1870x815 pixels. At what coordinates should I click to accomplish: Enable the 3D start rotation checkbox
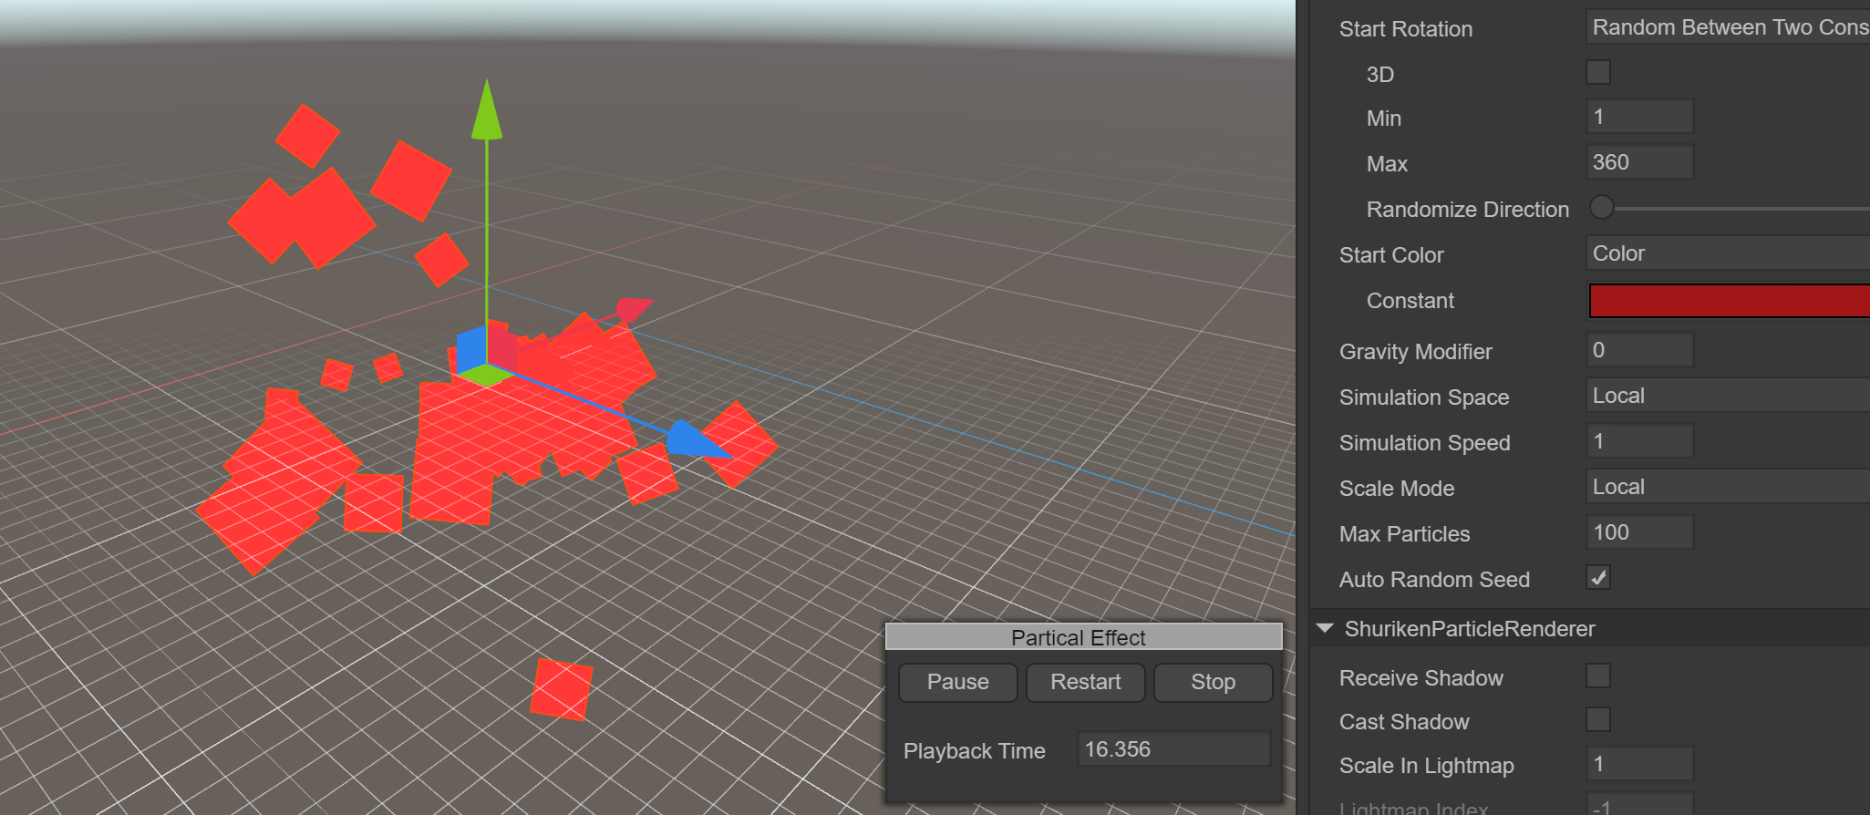click(x=1598, y=73)
